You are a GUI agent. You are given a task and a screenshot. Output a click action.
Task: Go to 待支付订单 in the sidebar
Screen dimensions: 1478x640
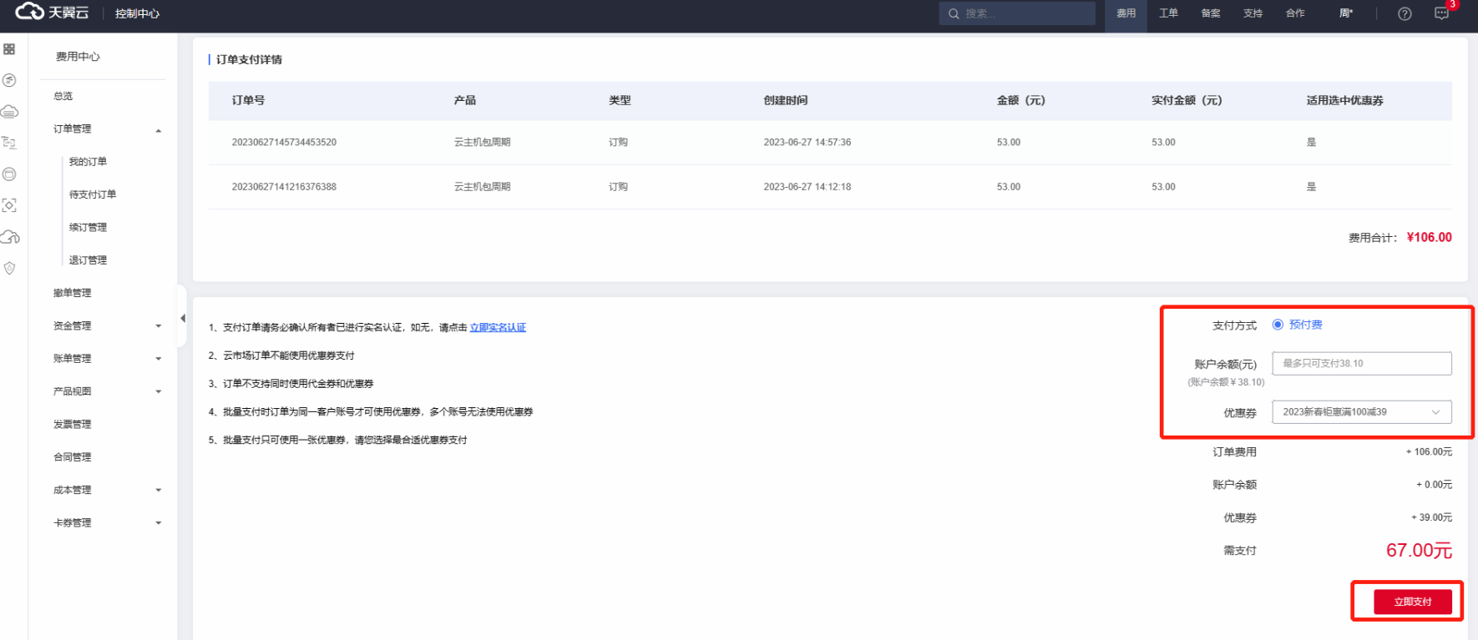[x=93, y=194]
